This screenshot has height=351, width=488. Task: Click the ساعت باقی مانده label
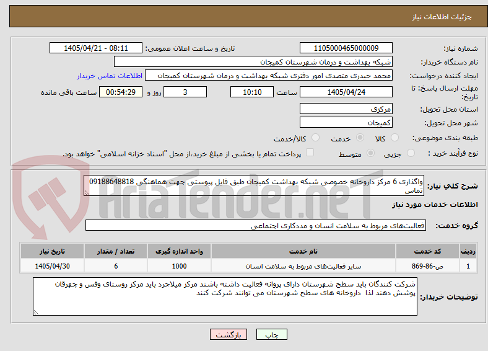(69, 92)
